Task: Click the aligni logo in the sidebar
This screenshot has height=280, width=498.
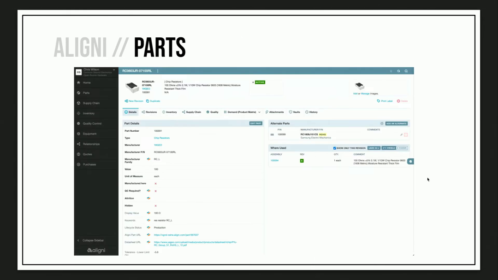Action: (x=96, y=251)
